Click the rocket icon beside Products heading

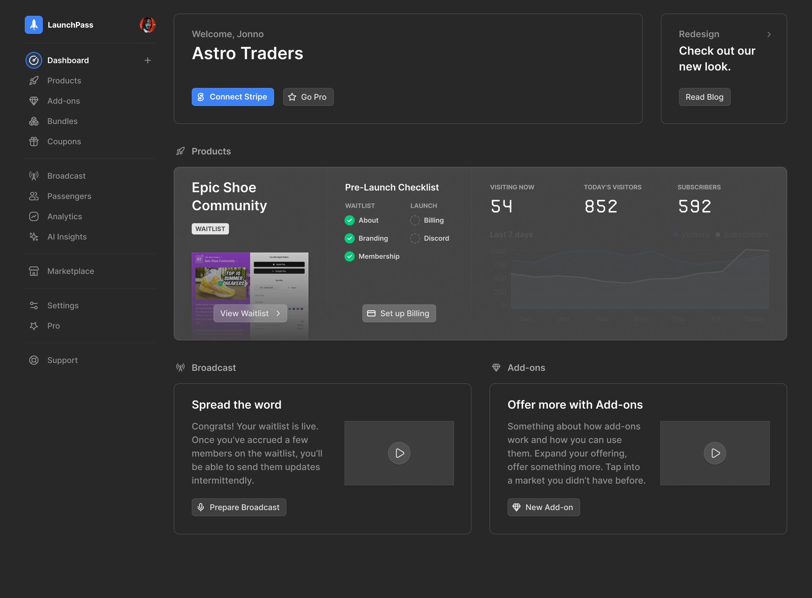(180, 151)
